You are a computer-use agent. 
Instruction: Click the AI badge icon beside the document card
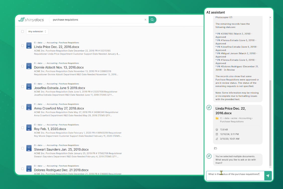209,108
